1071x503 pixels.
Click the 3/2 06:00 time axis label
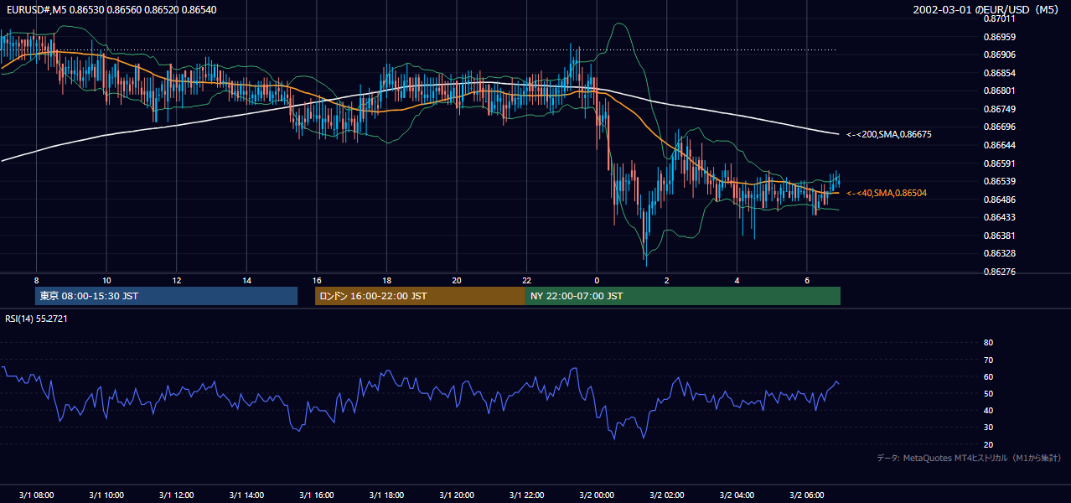(x=807, y=495)
